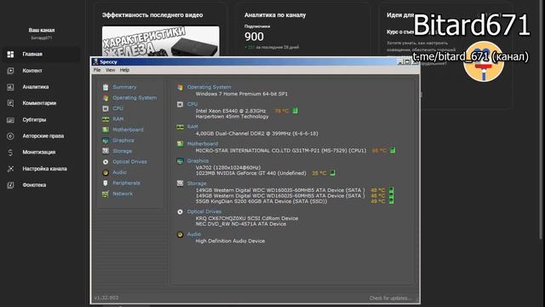Screen dimensions: 545x307
Task: Click the Контент sidebar icon
Action: [10, 71]
